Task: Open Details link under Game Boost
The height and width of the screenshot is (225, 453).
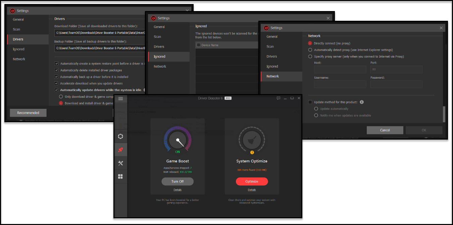Action: pyautogui.click(x=178, y=190)
